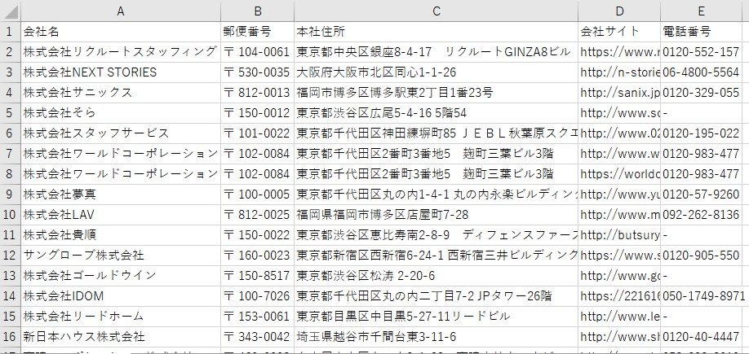
Task: Select cell 株式会社そら
Action: pos(121,113)
